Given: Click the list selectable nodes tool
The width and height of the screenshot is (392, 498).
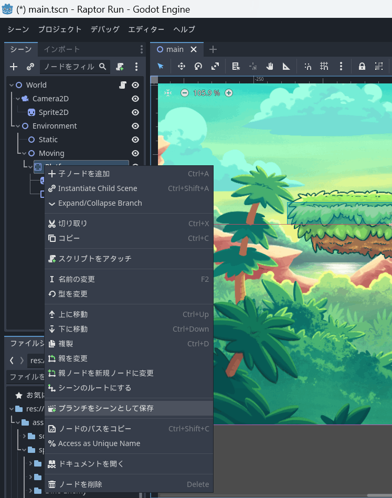Looking at the screenshot, I should pyautogui.click(x=236, y=66).
